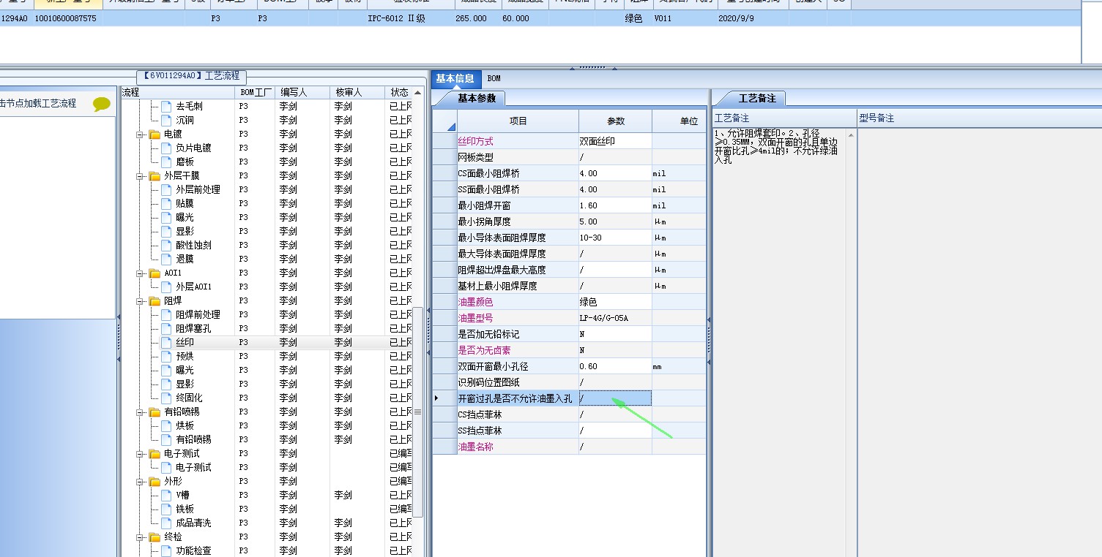Collapse the 外形 folder node
Viewport: 1102px width, 557px height.
pyautogui.click(x=140, y=482)
